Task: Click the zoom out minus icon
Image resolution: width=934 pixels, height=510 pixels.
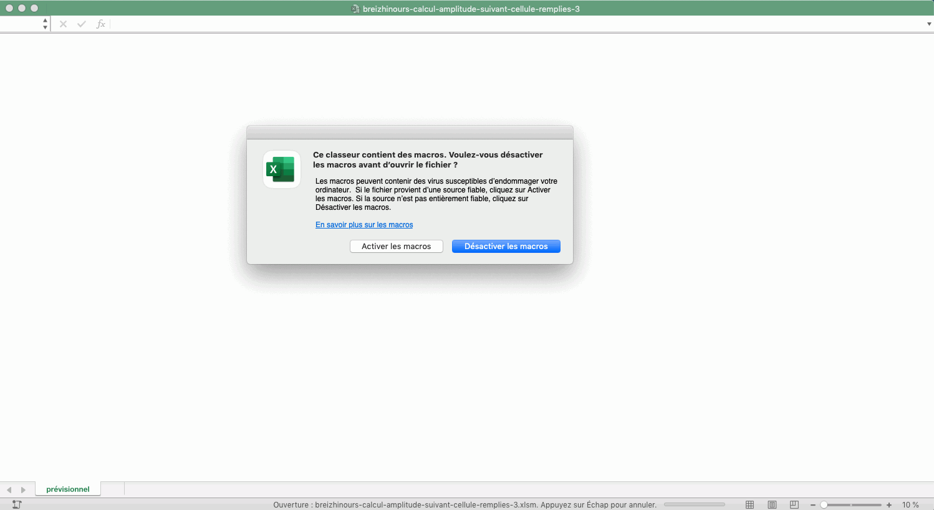Action: 813,505
